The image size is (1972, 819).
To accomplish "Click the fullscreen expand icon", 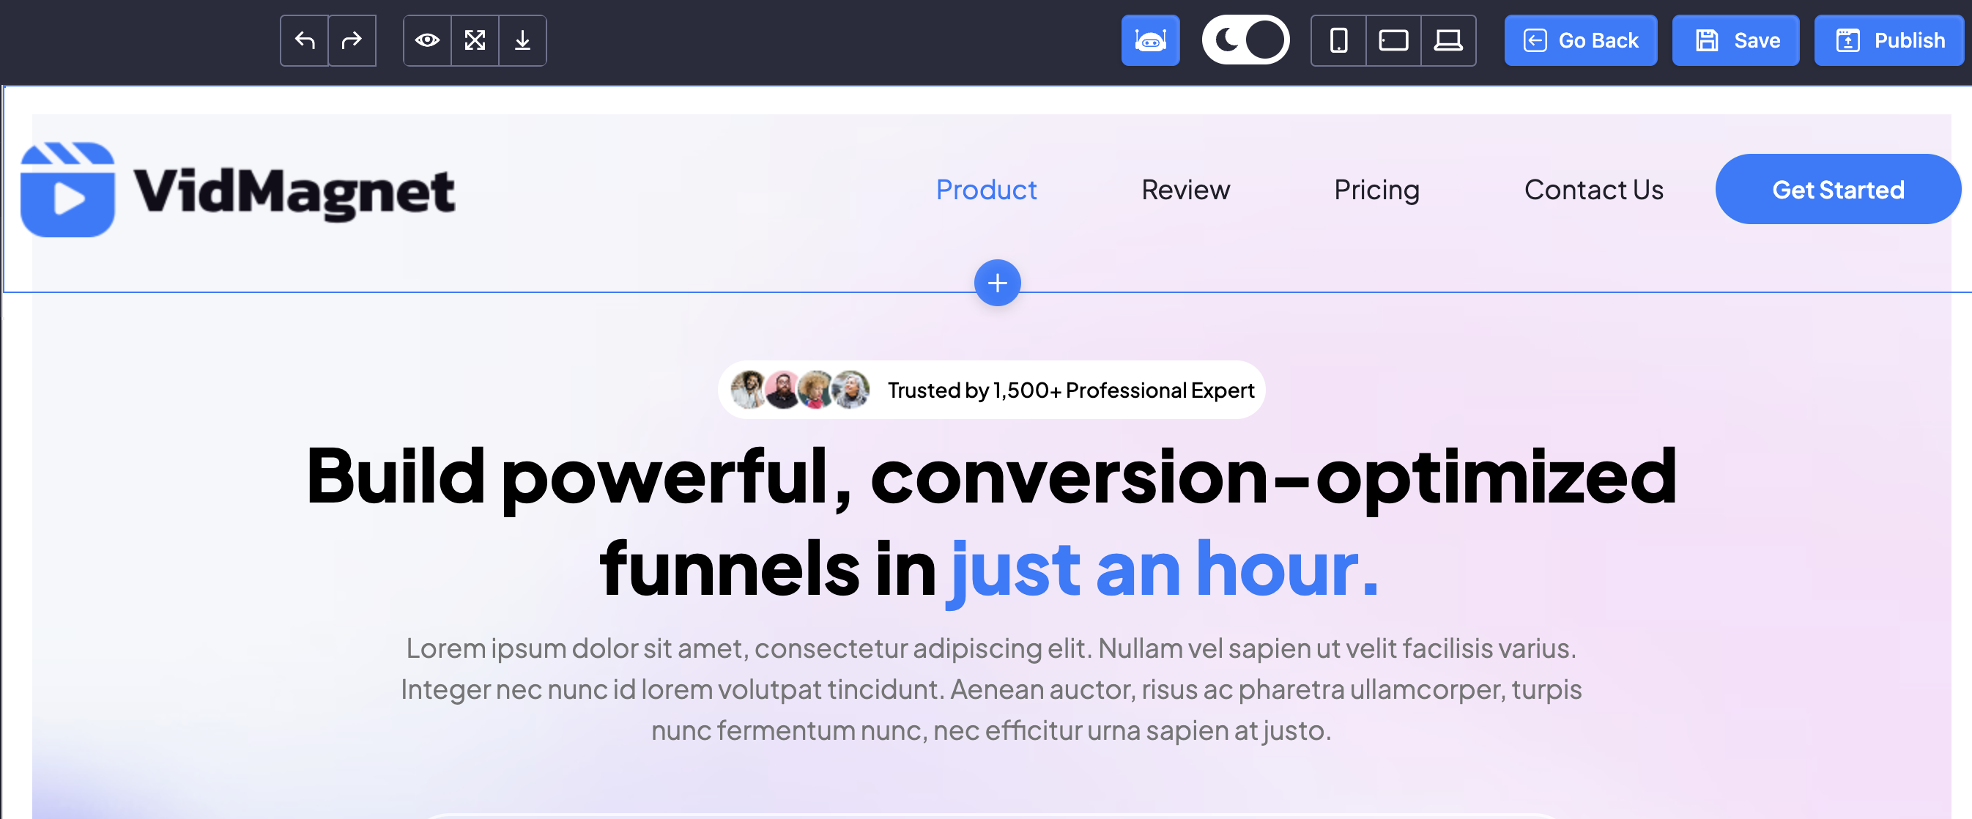I will click(x=475, y=40).
